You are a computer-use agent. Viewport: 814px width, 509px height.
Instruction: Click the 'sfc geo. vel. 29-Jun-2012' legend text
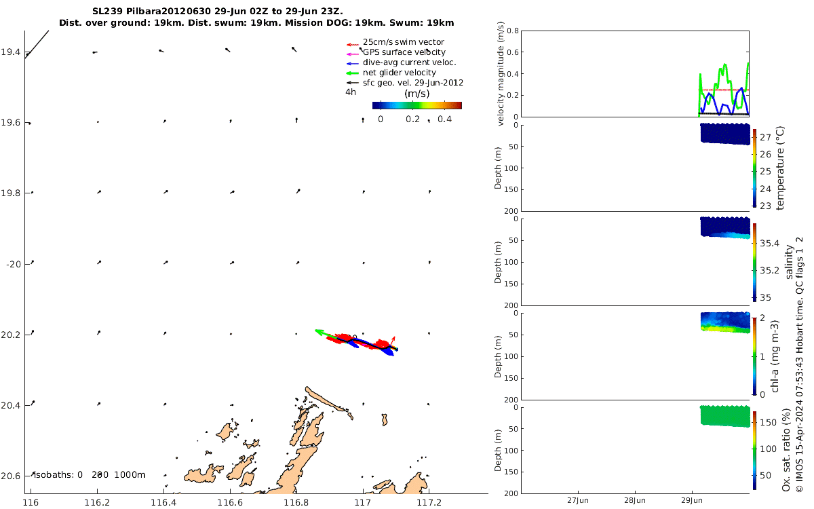pos(413,83)
